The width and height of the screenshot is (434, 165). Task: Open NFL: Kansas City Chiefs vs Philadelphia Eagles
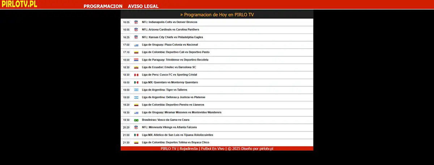pyautogui.click(x=173, y=37)
